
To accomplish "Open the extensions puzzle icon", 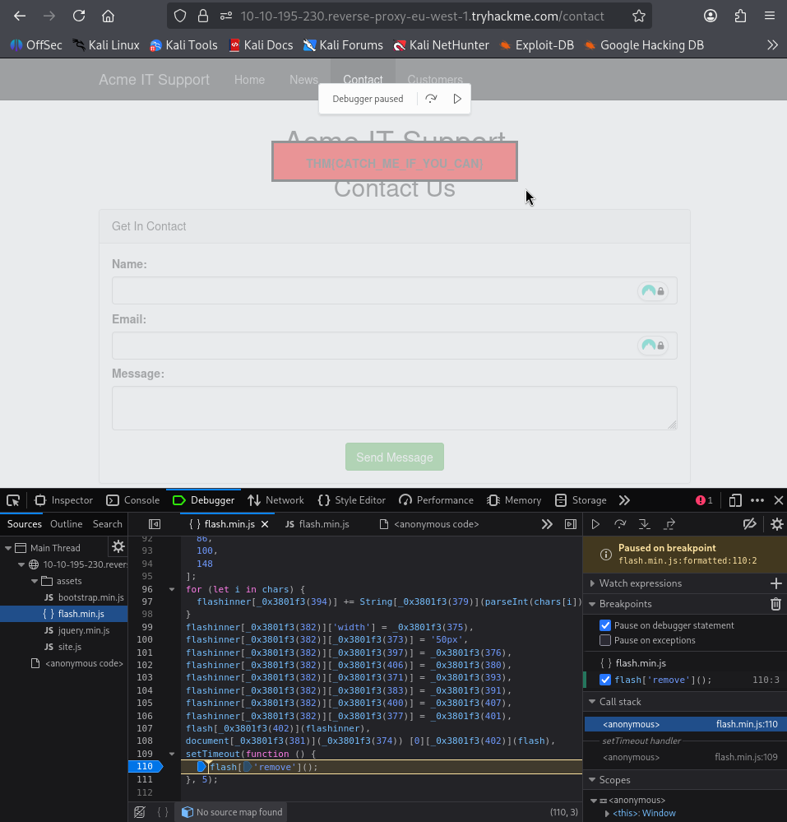I will click(740, 16).
